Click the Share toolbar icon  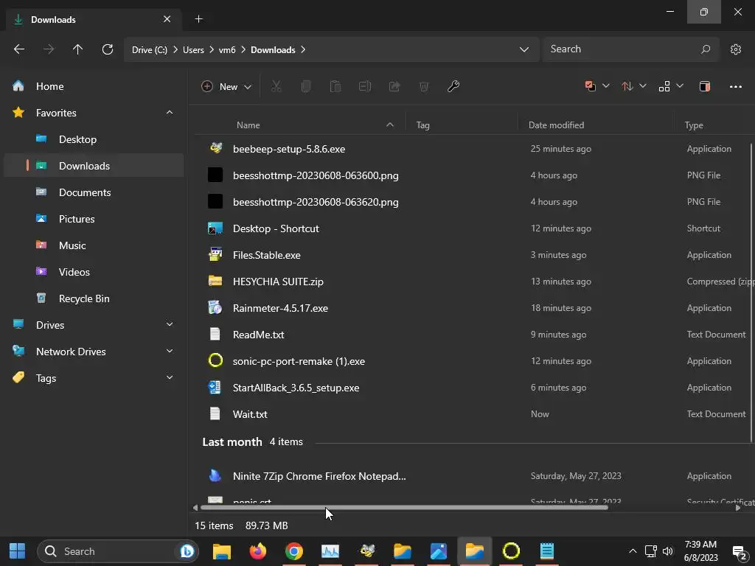click(394, 87)
